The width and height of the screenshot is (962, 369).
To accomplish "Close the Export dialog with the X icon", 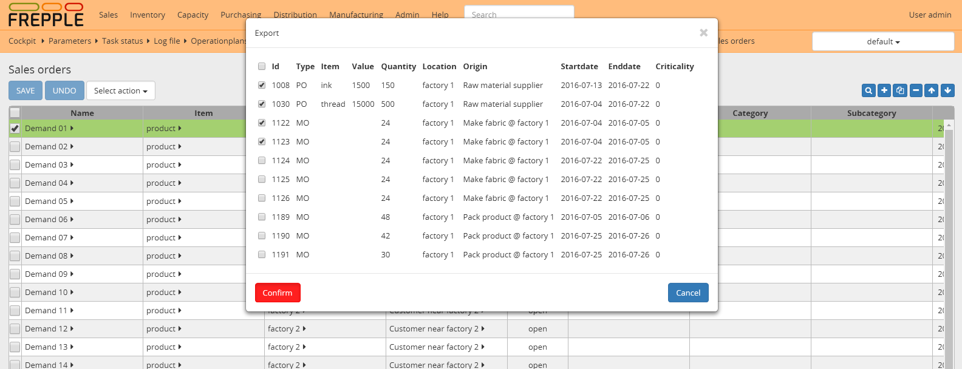I will (x=703, y=33).
